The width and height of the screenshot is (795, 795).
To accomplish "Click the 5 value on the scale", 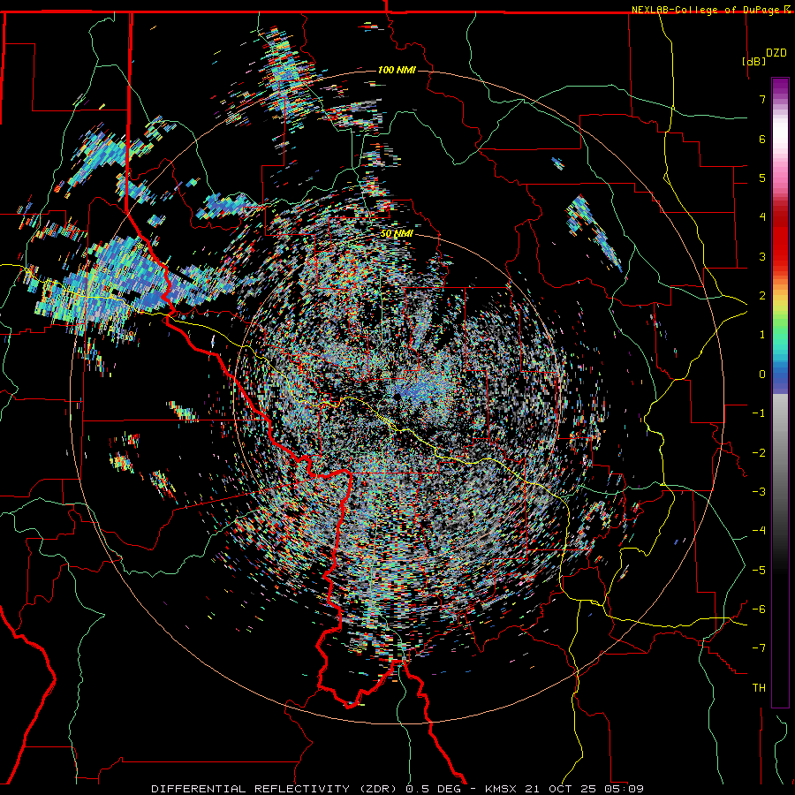I will click(x=762, y=178).
